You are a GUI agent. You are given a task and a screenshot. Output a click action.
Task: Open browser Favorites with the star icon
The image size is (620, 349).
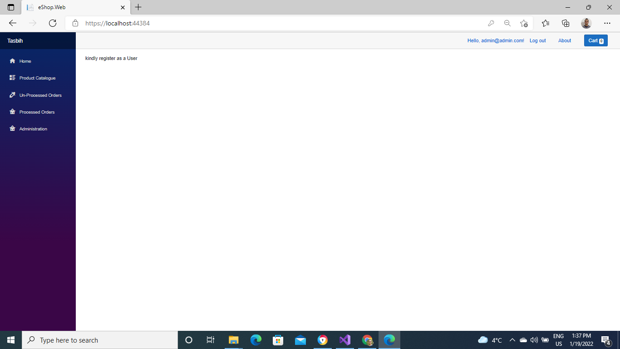[x=545, y=23]
